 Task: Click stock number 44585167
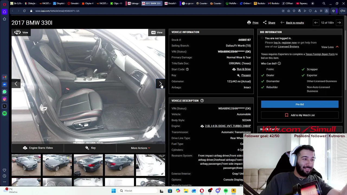245,40
